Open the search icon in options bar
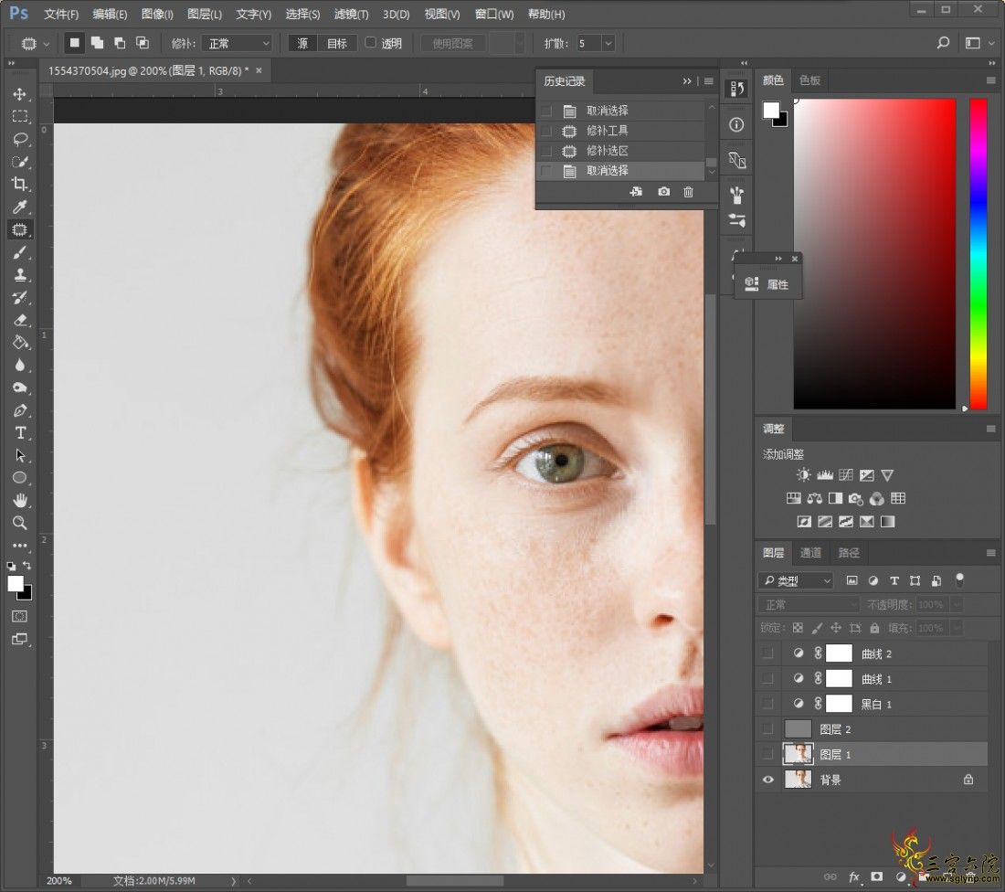The image size is (1005, 892). (x=943, y=43)
